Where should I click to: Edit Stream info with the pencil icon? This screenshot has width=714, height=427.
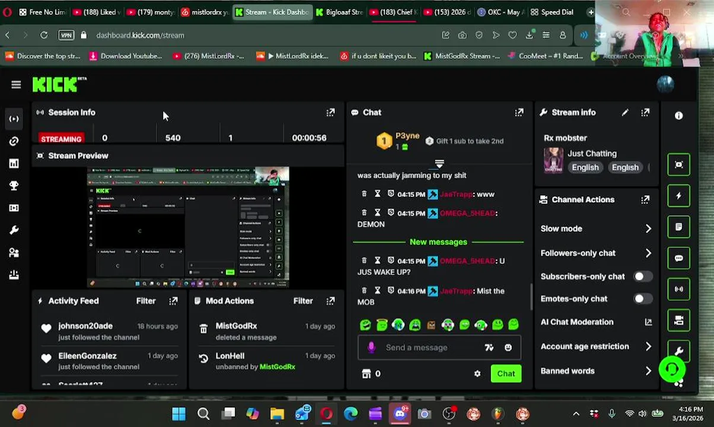click(x=625, y=112)
